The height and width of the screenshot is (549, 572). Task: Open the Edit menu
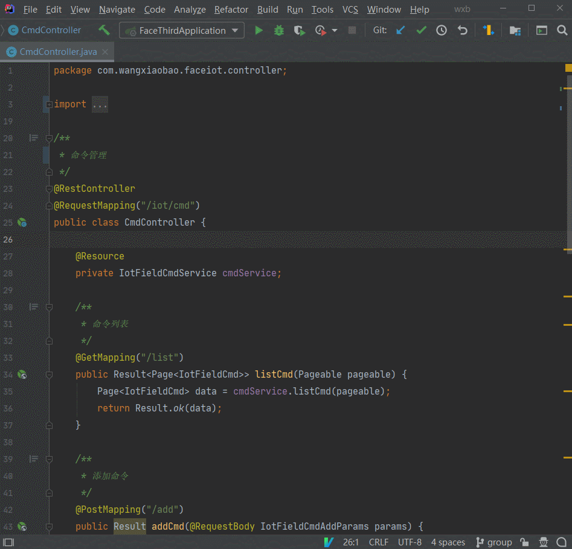[54, 10]
